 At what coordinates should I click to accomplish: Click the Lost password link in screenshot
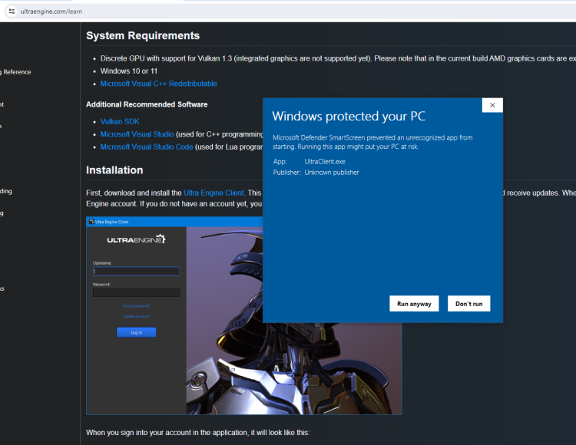pos(136,306)
